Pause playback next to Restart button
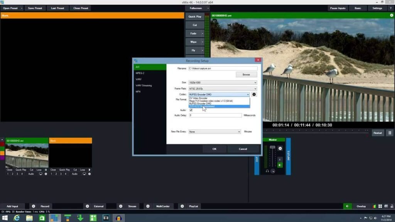The image size is (395, 222). coord(390,133)
